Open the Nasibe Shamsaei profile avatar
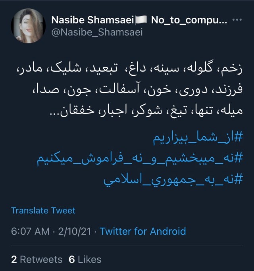 pyautogui.click(x=29, y=25)
